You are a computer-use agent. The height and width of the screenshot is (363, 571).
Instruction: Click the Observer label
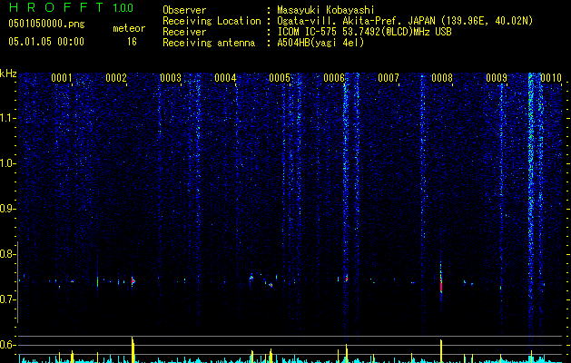point(184,10)
